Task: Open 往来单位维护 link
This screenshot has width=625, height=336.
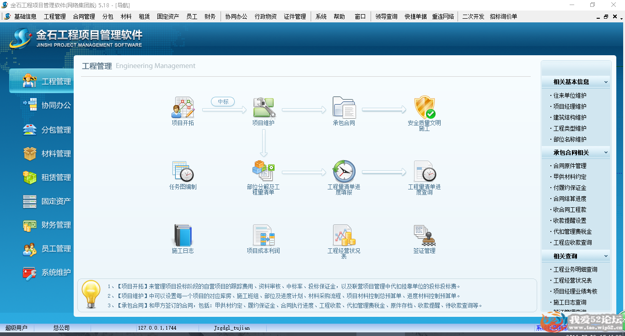Action: [x=570, y=96]
